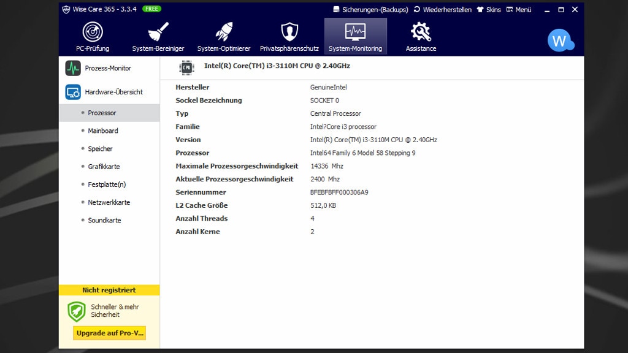
Task: Select the System-Monitoring tab
Action: click(x=355, y=37)
